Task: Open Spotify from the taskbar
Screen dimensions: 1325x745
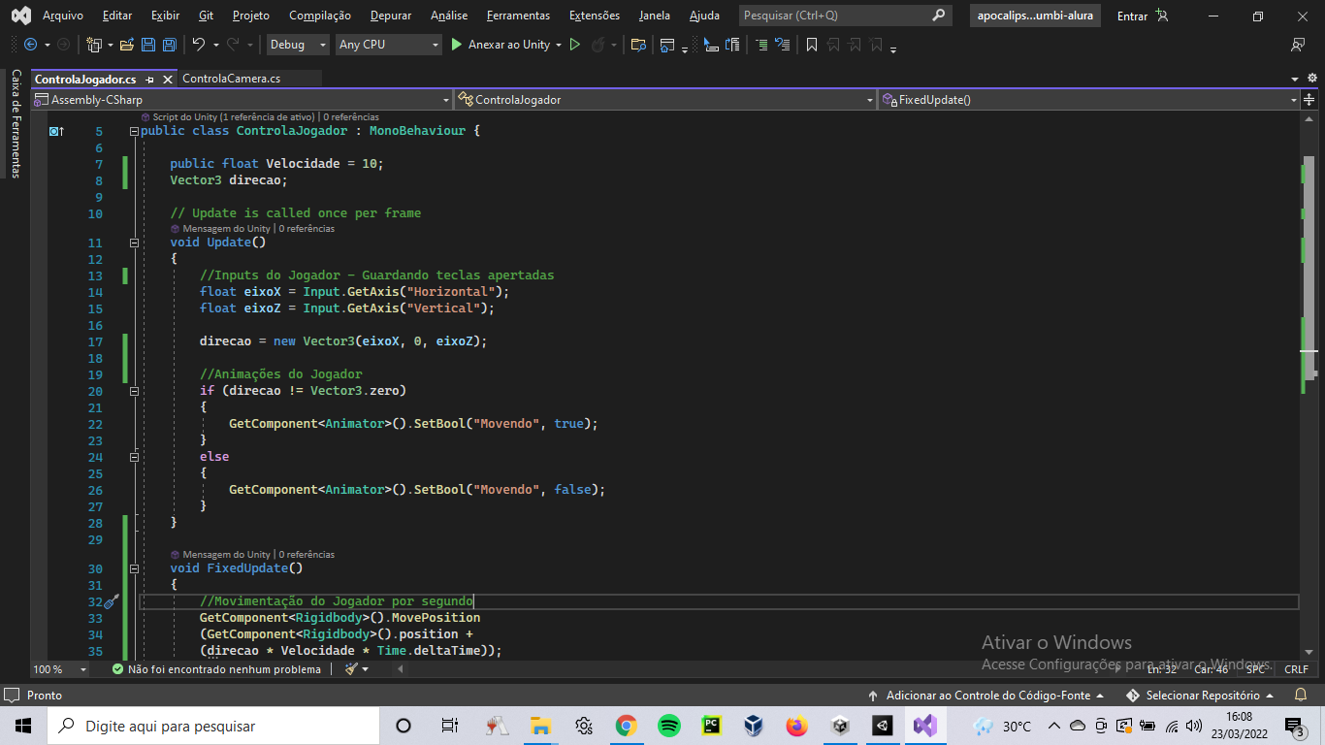Action: click(668, 726)
